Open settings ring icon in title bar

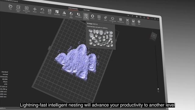137,16
